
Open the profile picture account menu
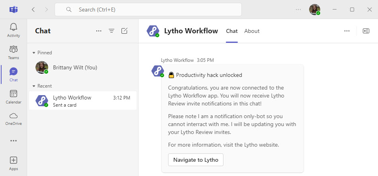[315, 10]
